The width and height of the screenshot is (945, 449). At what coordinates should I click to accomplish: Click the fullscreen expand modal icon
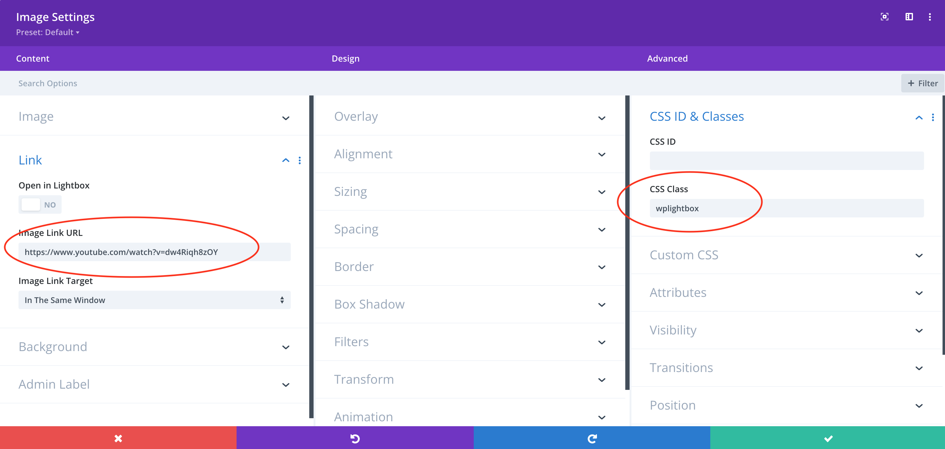pos(884,17)
